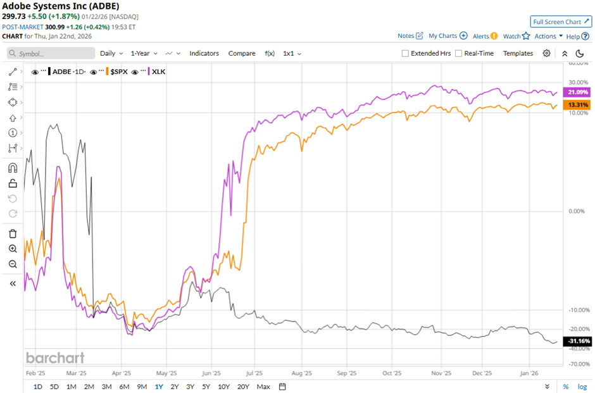
Task: Click the $SPX orange color swatch
Action: 108,72
